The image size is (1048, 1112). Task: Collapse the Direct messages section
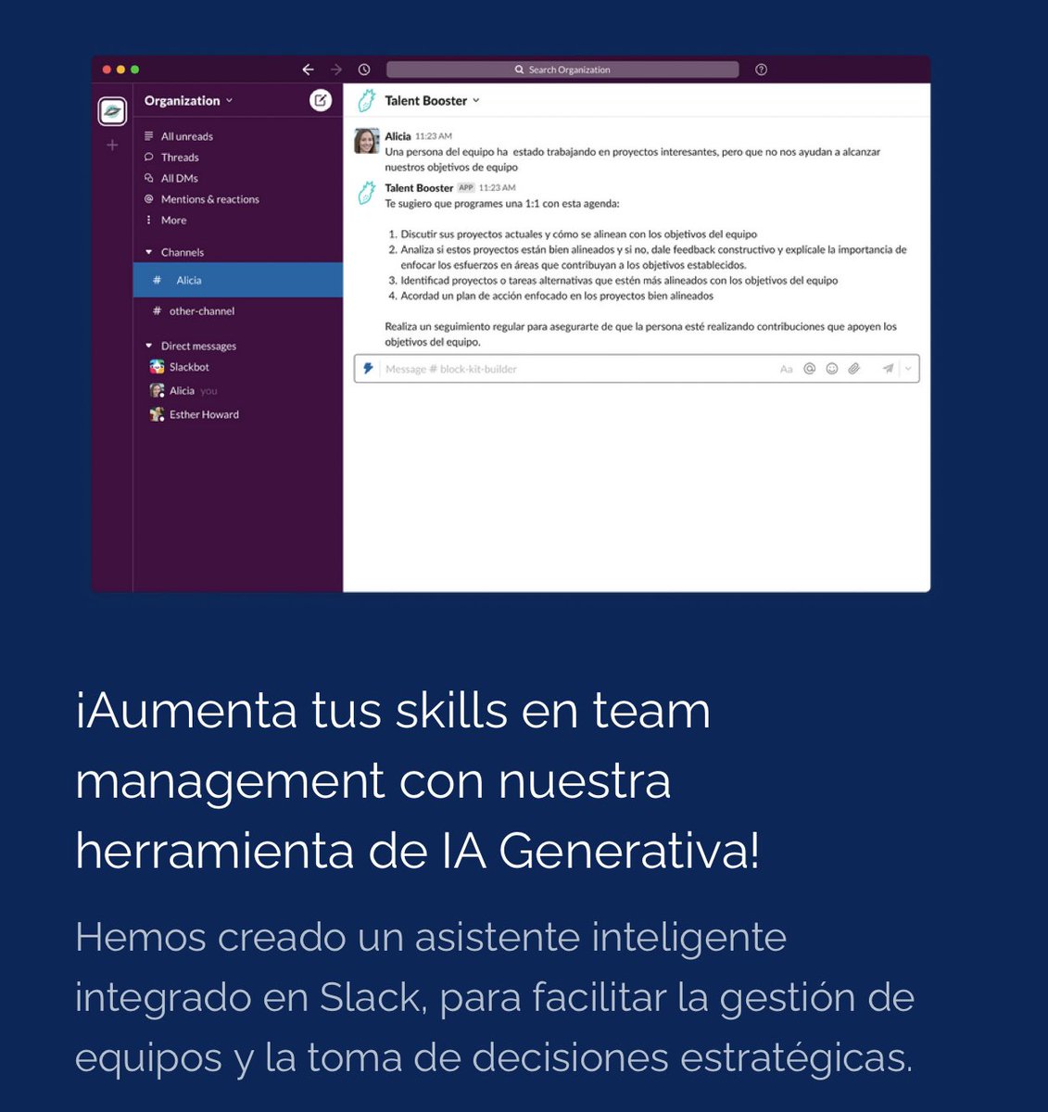tap(149, 346)
